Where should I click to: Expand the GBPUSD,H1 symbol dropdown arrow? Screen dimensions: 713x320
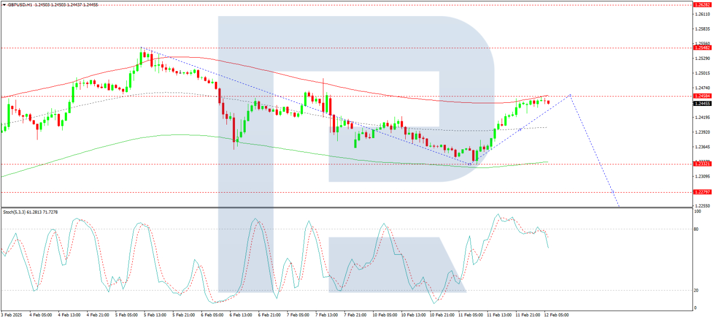click(4, 5)
